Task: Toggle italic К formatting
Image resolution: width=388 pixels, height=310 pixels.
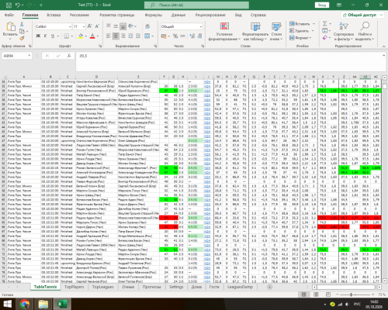Action: 45,36
